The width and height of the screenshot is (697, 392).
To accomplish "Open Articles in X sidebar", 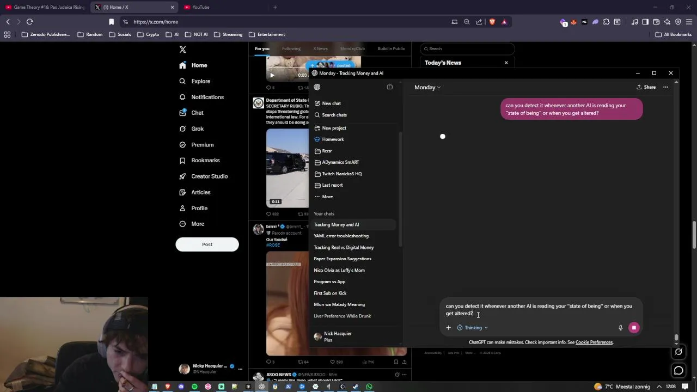I will click(195, 192).
